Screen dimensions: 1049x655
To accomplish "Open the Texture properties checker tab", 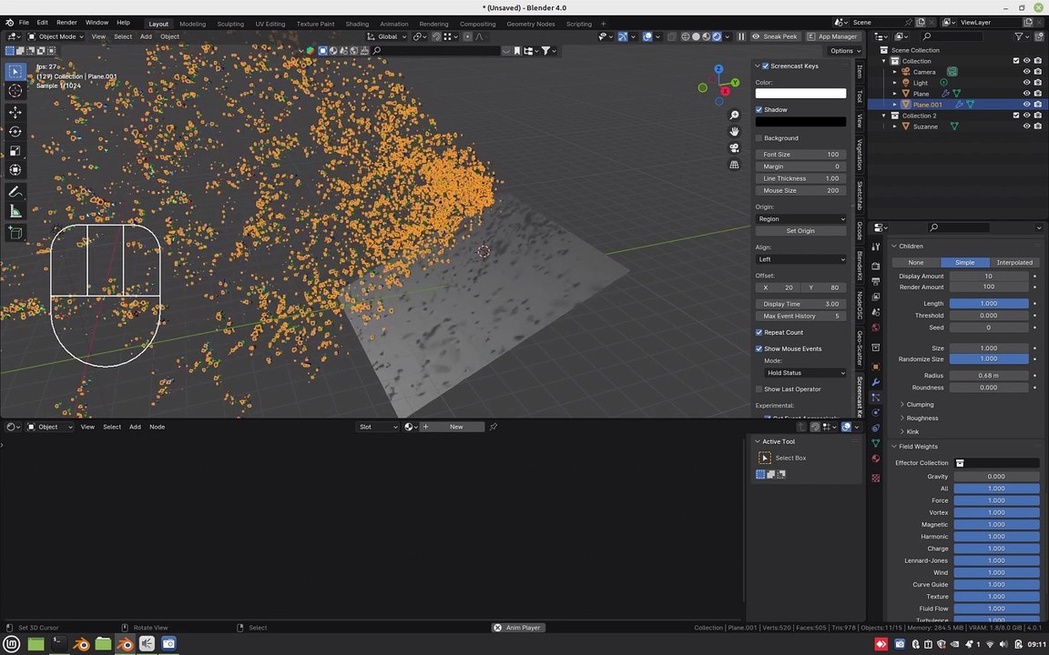I will point(876,479).
